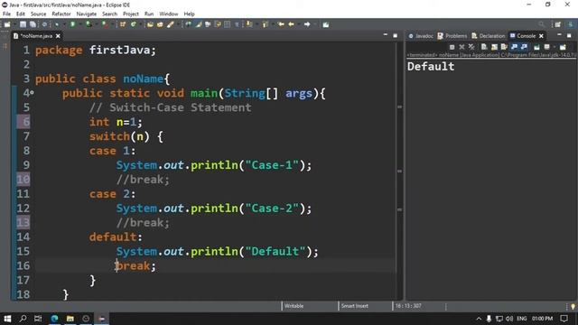The height and width of the screenshot is (325, 578).
Task: Click the Back navigation yellow arrow
Action: point(291,24)
